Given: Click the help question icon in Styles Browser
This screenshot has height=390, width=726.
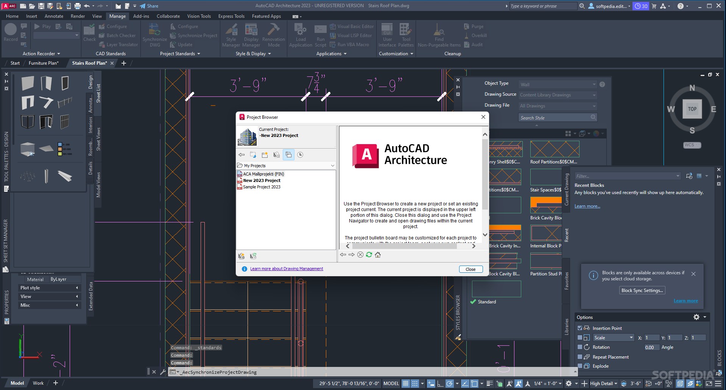Looking at the screenshot, I should pos(602,84).
